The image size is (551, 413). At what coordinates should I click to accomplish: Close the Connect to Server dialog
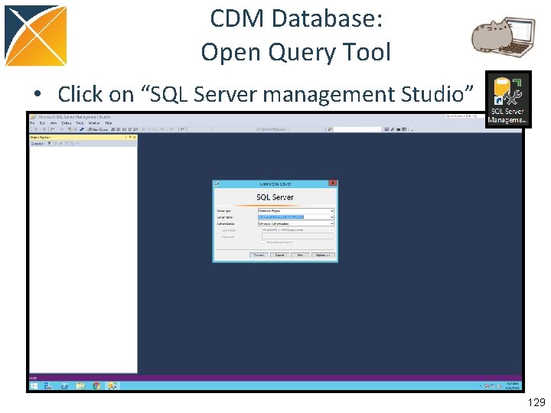pyautogui.click(x=332, y=184)
